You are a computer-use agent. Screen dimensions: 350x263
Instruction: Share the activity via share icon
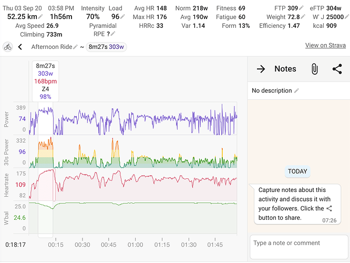(337, 69)
